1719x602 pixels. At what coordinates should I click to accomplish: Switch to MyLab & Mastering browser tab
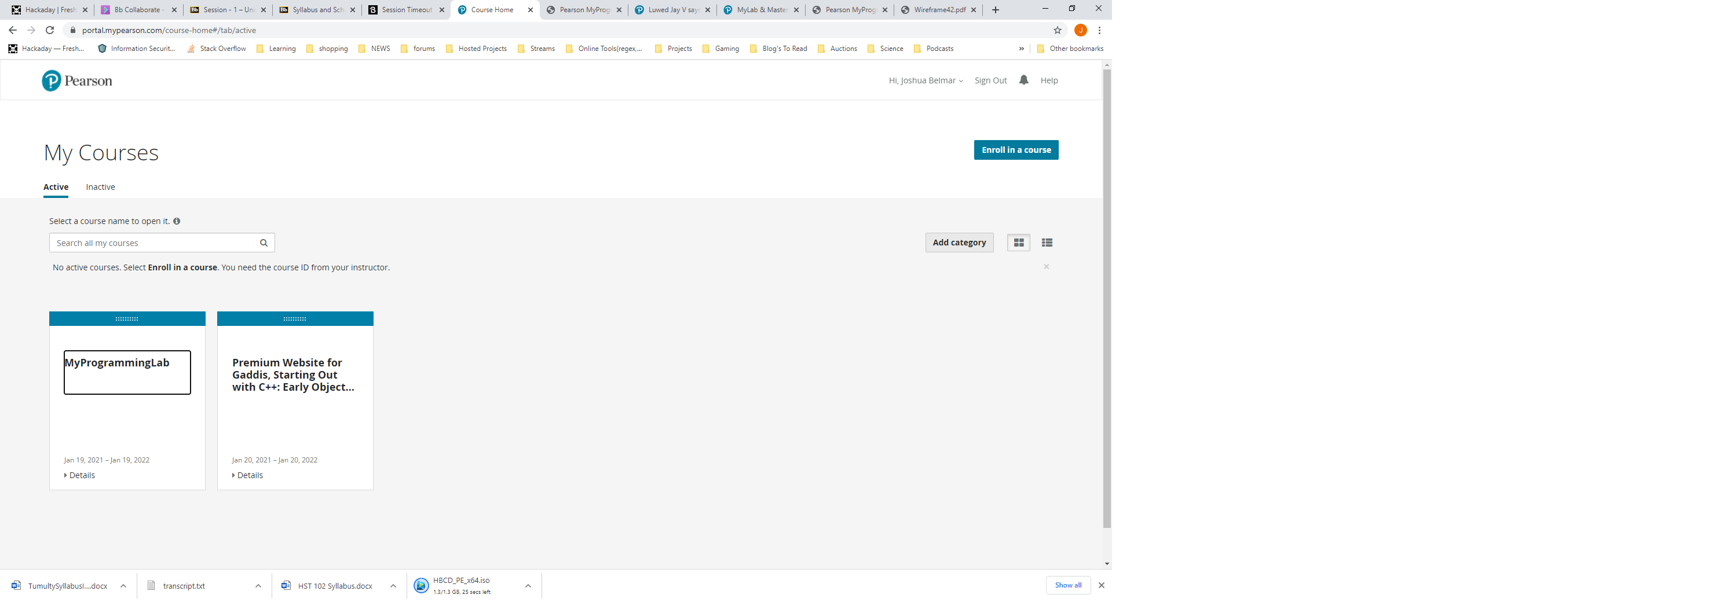pyautogui.click(x=762, y=10)
